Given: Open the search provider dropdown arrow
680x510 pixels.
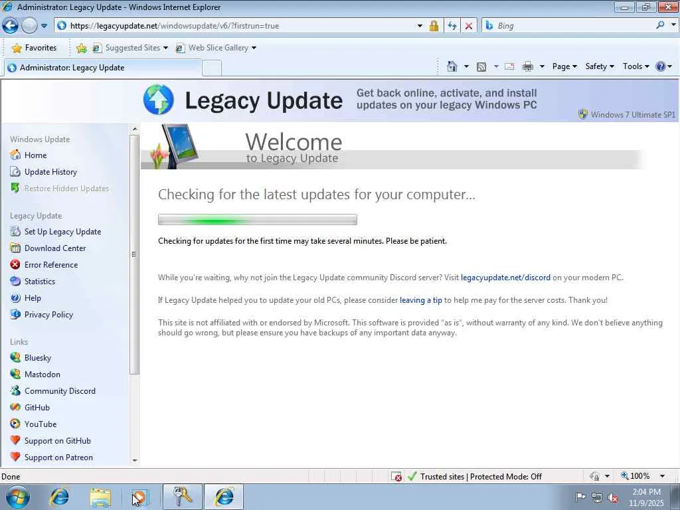Looking at the screenshot, I should tap(673, 25).
